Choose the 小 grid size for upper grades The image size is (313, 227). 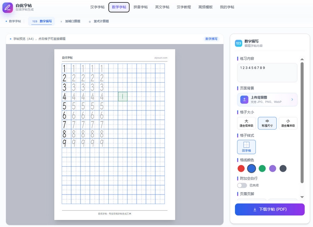(x=288, y=123)
